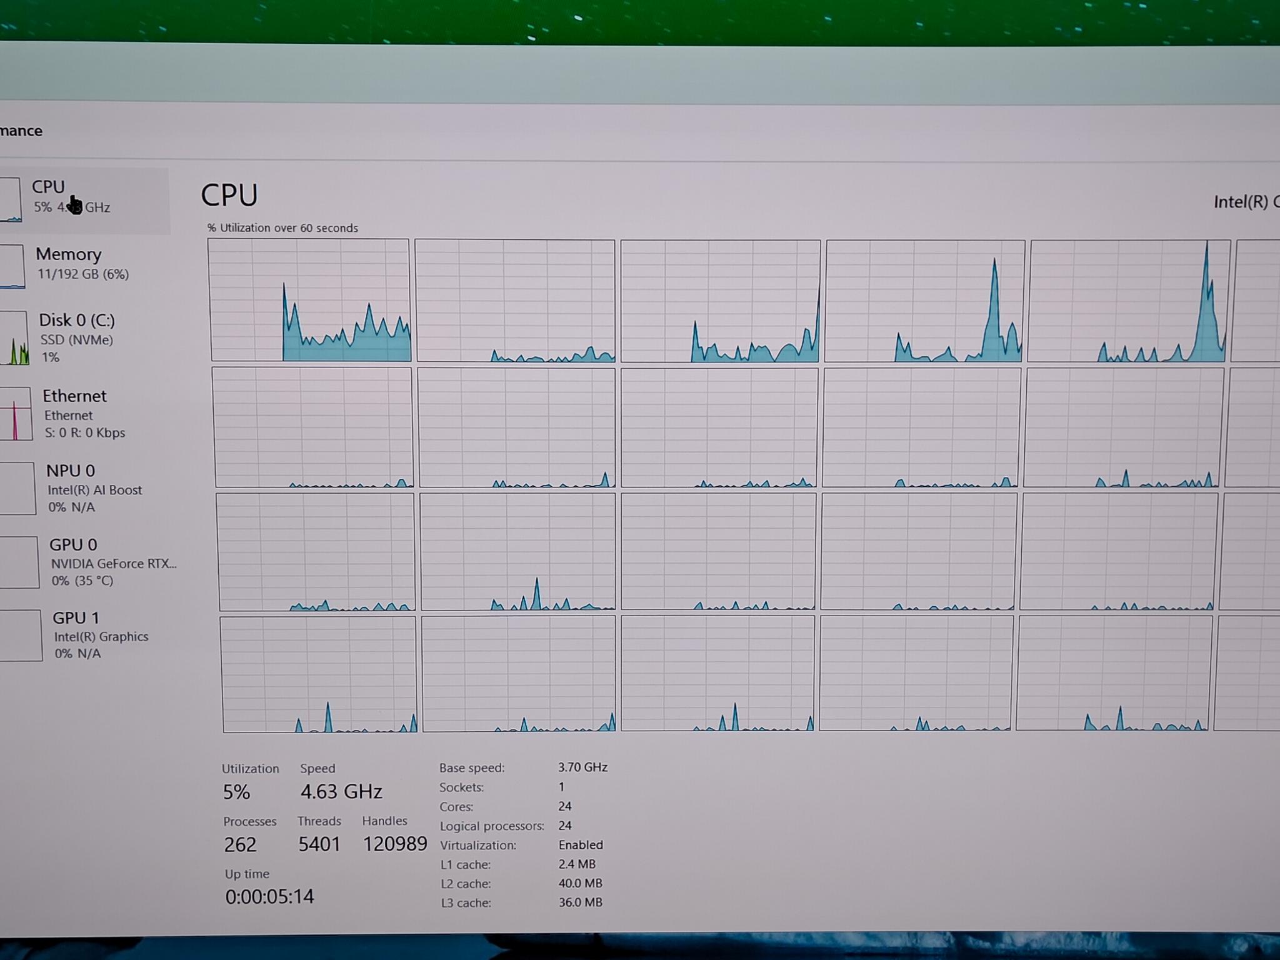Screen dimensions: 1280x960
Task: Click the Logical processors value 24
Action: [x=565, y=825]
